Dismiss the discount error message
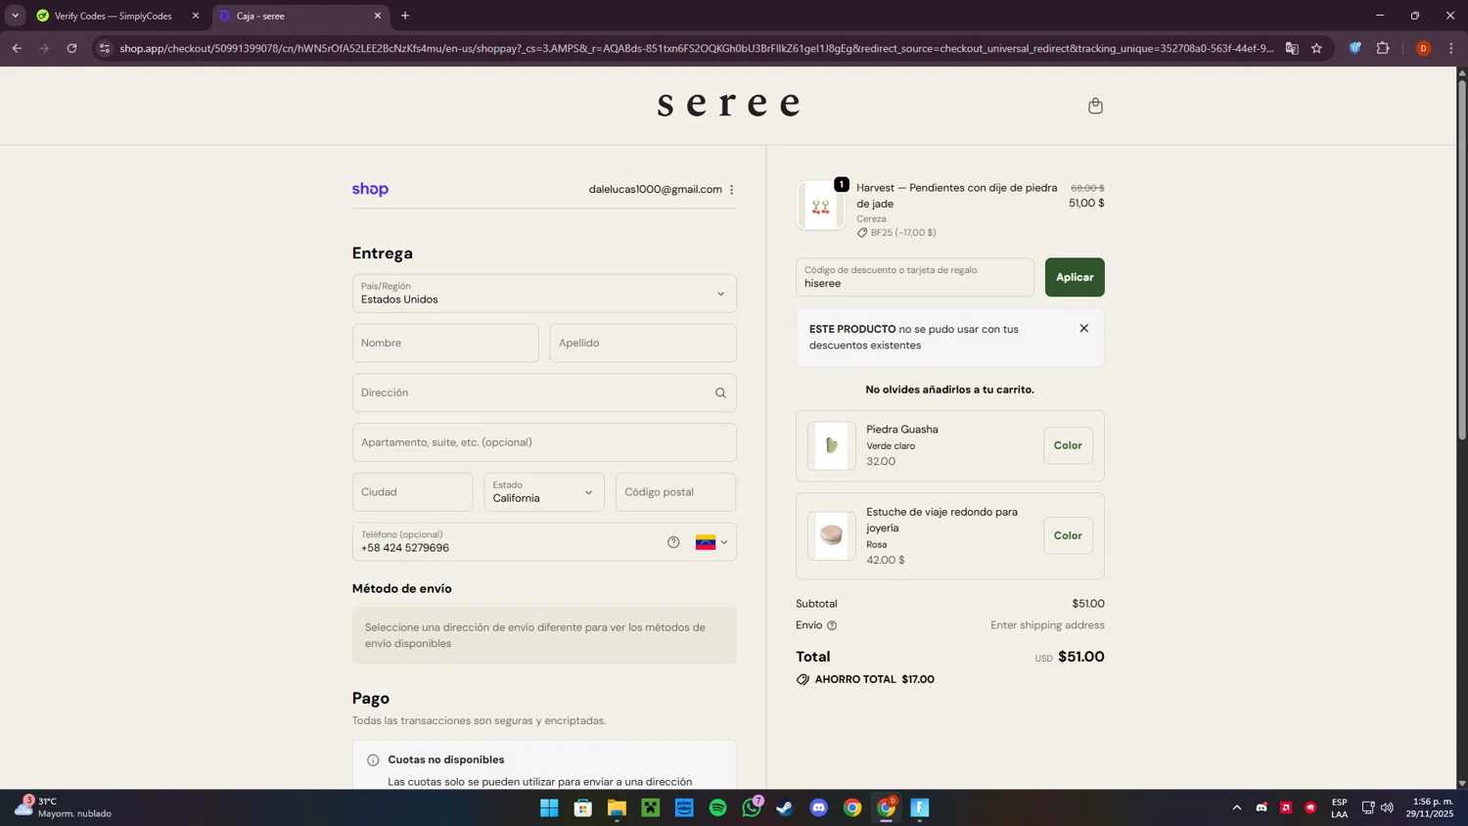This screenshot has width=1468, height=826. pos(1083,329)
